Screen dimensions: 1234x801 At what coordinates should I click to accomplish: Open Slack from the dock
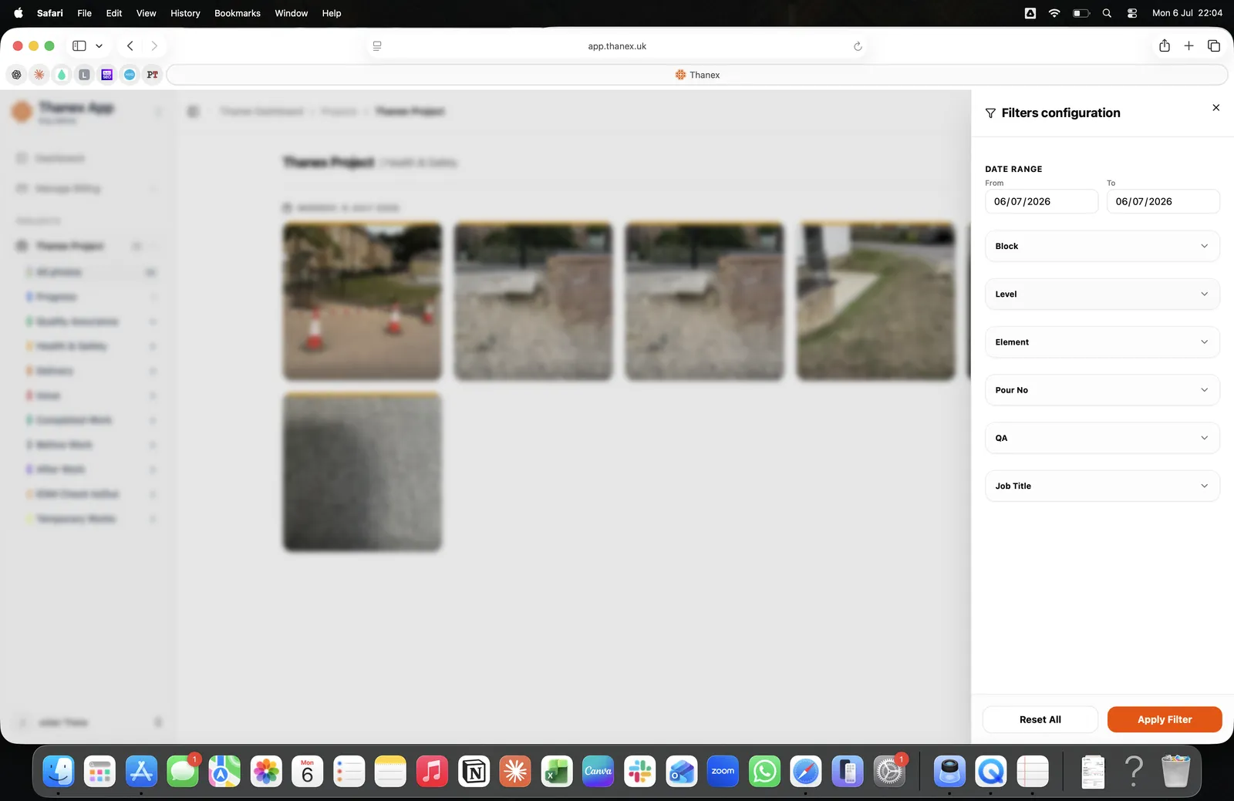640,771
